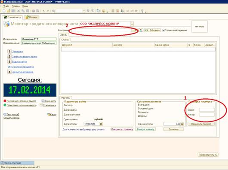This screenshot has height=170, width=228.
Task: Click the passport Серия input field
Action: pos(206,110)
